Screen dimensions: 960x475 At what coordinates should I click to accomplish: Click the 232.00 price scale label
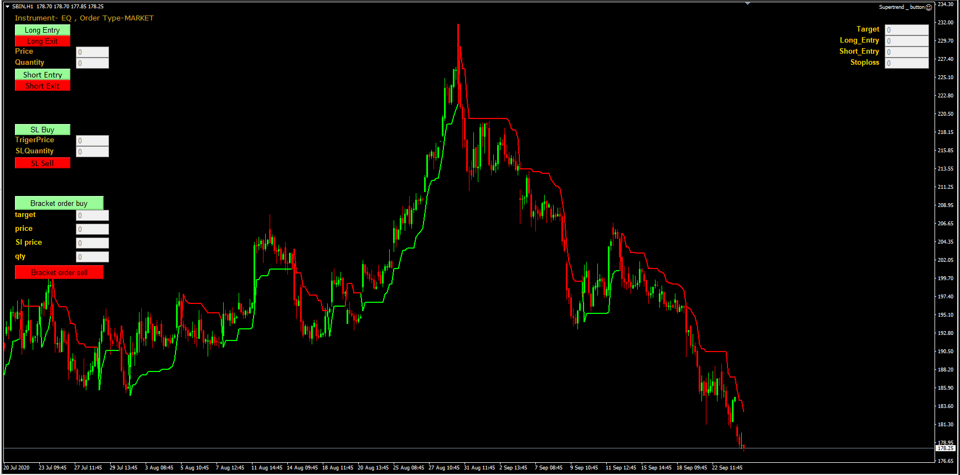pyautogui.click(x=946, y=23)
